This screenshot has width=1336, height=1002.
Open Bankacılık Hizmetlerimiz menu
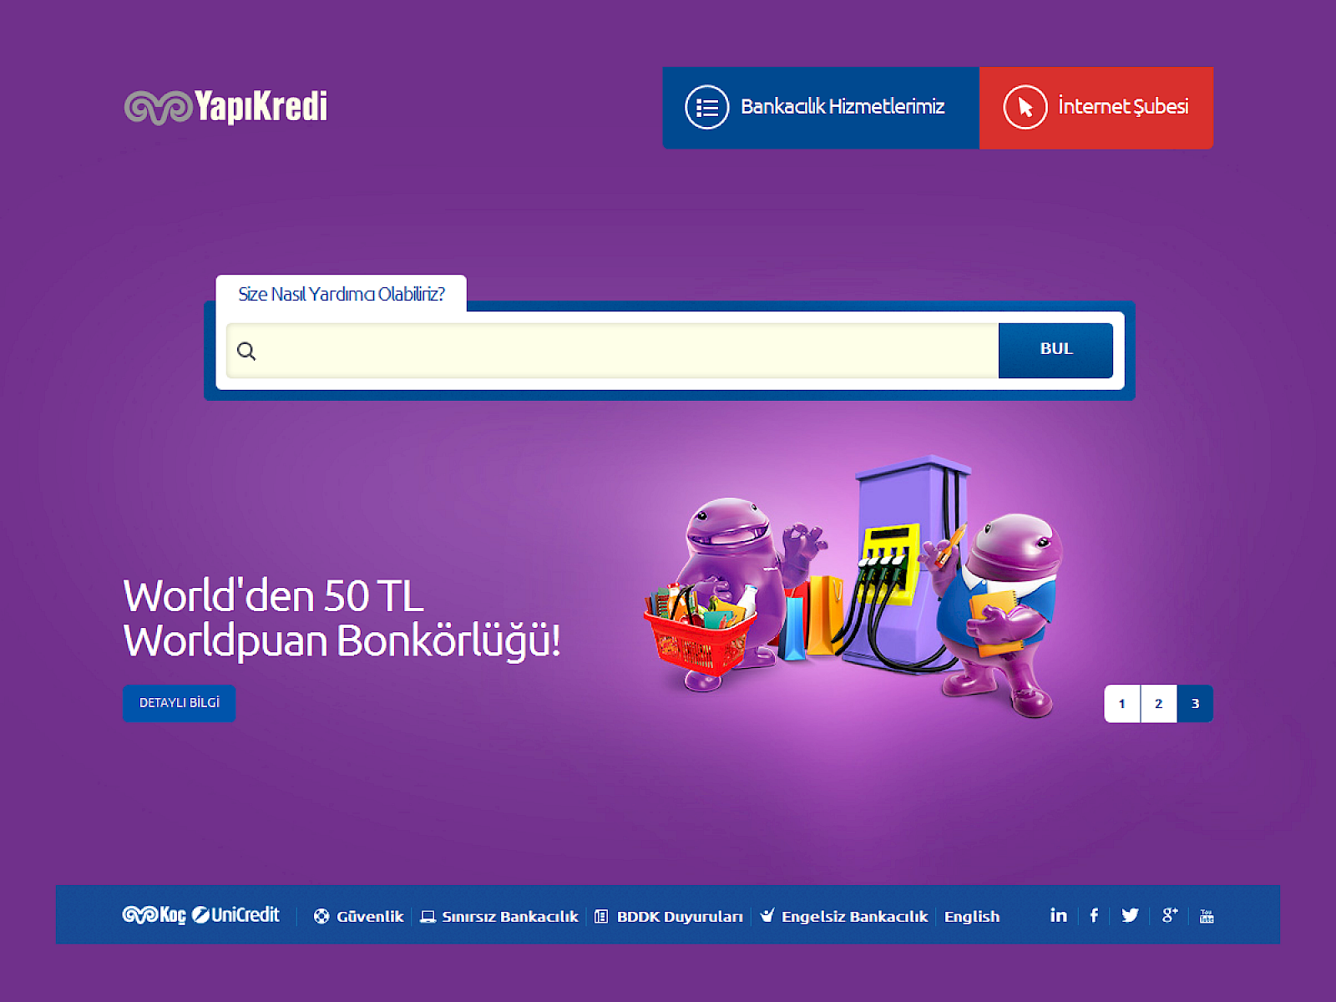[x=821, y=108]
